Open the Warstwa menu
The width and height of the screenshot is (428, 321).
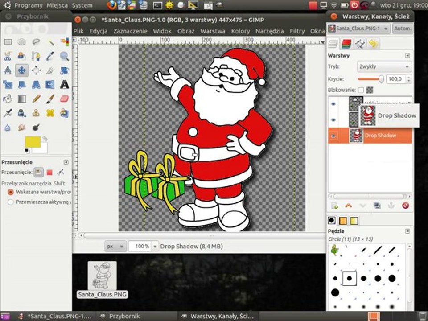pyautogui.click(x=213, y=31)
